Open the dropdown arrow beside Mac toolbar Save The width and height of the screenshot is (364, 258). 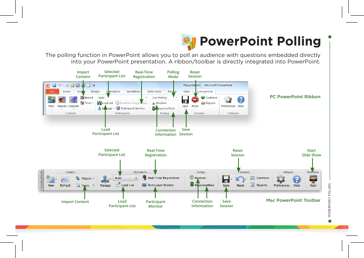pos(231,179)
